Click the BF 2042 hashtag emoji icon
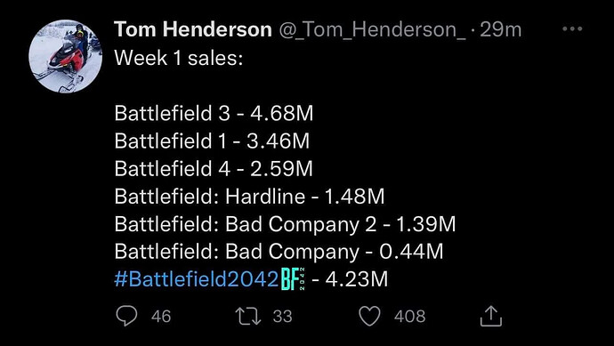This screenshot has width=614, height=346. (295, 279)
